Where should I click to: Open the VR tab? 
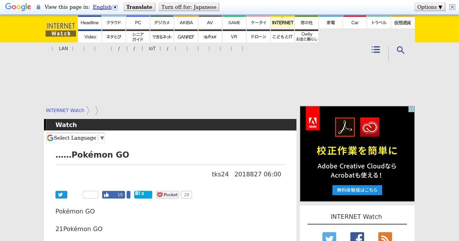234,36
